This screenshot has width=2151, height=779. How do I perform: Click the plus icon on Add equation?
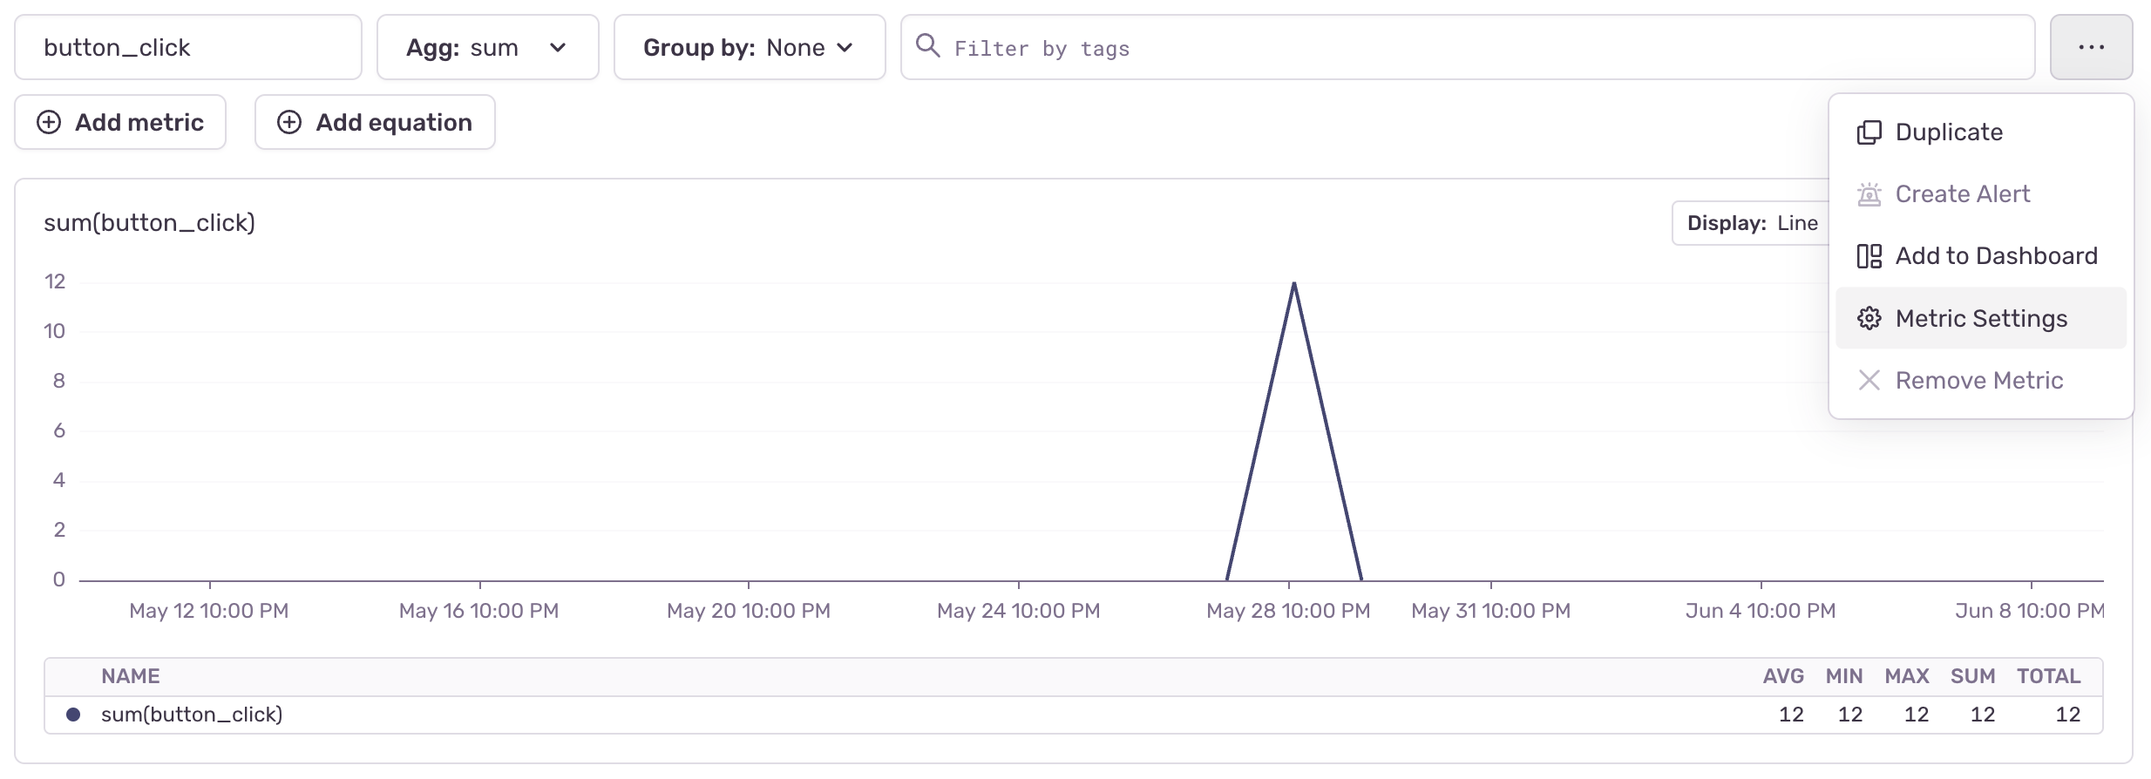tap(289, 122)
